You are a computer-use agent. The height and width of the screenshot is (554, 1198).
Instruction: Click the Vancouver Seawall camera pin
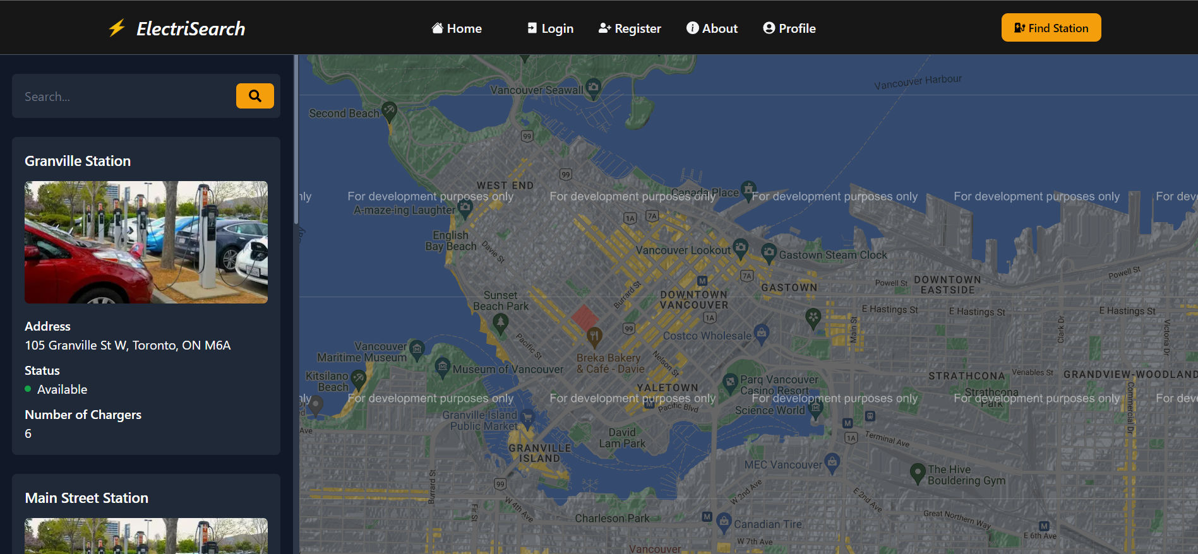593,88
